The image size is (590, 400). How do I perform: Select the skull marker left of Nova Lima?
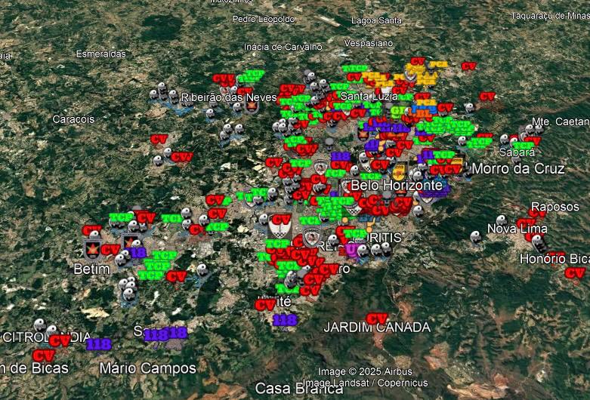coord(475,238)
